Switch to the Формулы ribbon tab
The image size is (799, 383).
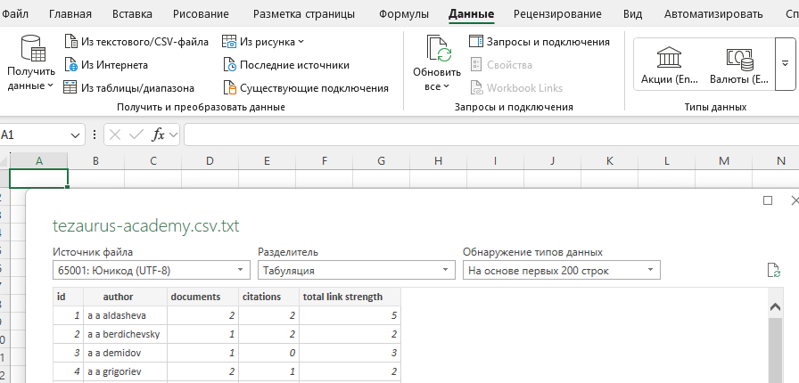pos(404,15)
